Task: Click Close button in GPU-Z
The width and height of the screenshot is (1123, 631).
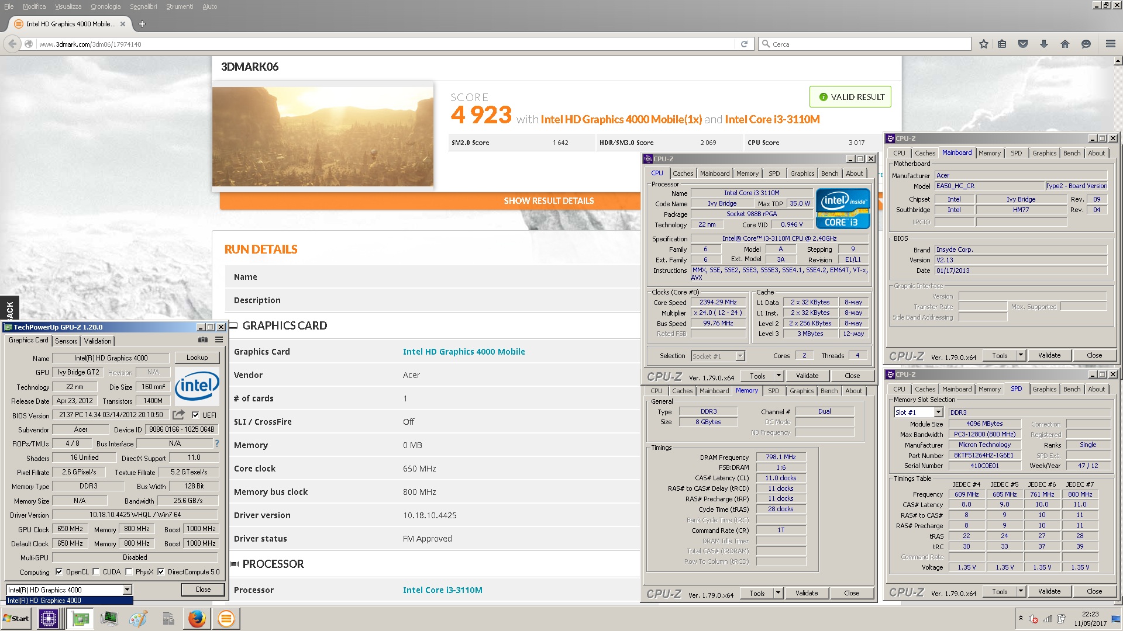Action: tap(203, 590)
